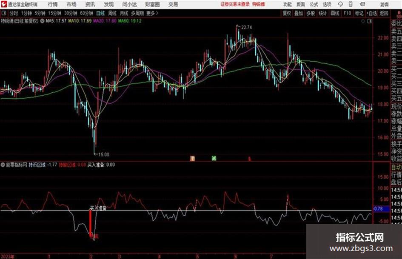Select the 月线 monthly period
The image size is (402, 259).
point(124,13)
